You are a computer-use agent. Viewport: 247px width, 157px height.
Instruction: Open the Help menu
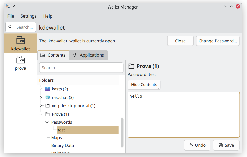48,16
